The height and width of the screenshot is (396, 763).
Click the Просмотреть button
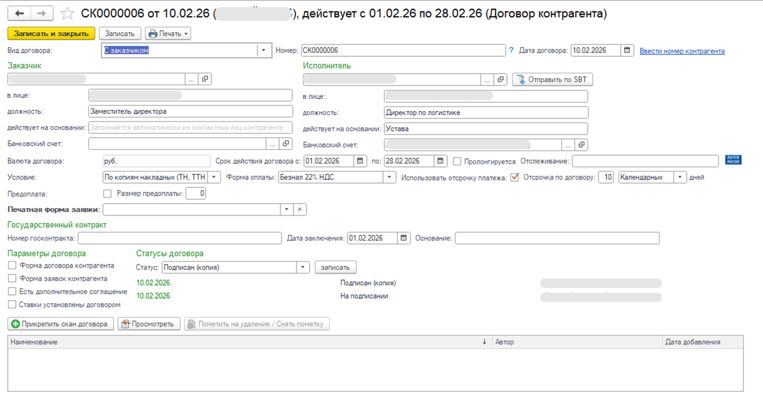[149, 324]
